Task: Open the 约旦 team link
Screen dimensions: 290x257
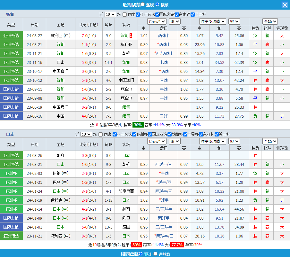Action: point(126,218)
